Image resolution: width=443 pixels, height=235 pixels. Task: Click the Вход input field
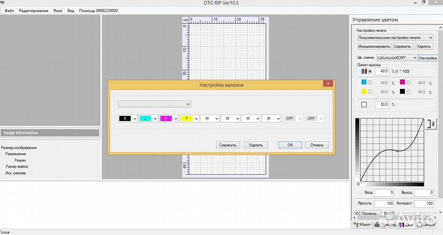click(x=384, y=193)
